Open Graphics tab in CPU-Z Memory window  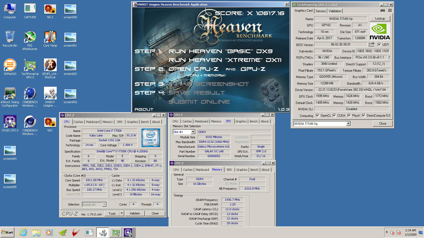coord(242,170)
